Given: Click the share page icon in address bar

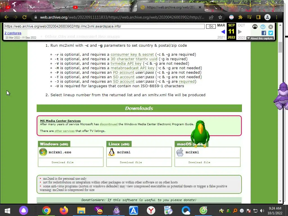Looking at the screenshot, I should (x=211, y=17).
